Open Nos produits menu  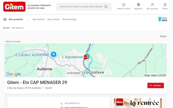16,19
